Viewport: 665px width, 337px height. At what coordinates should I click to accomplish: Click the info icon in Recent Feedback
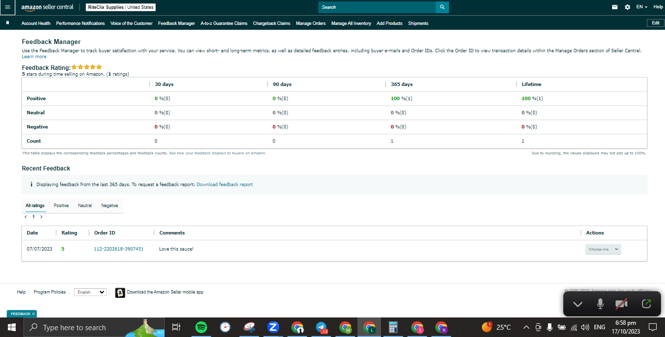(x=31, y=185)
